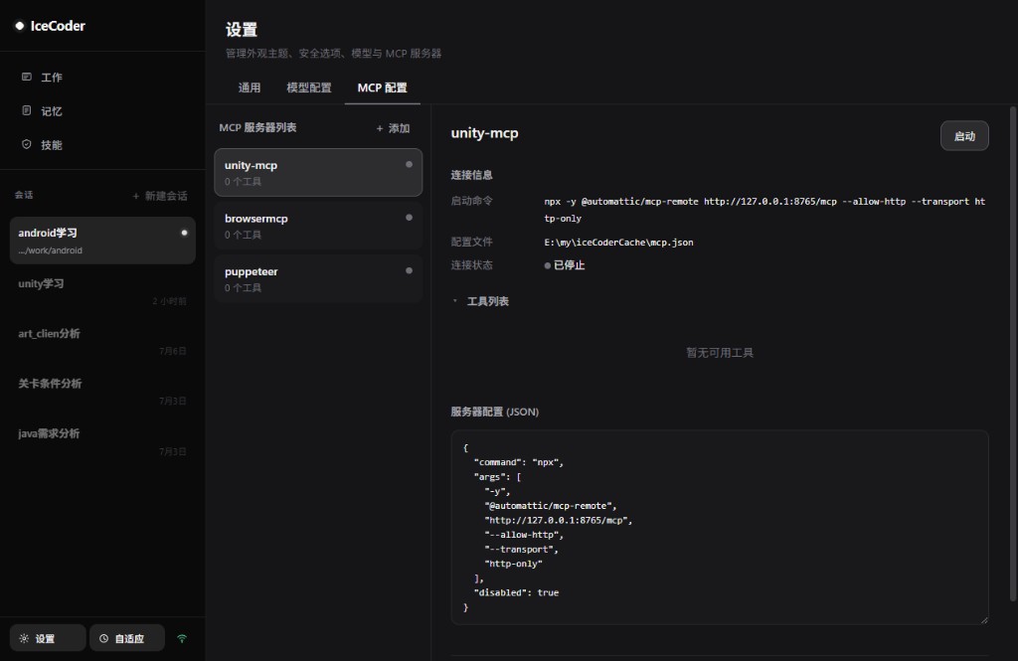Click the plus icon beside 新建会话

tap(135, 196)
